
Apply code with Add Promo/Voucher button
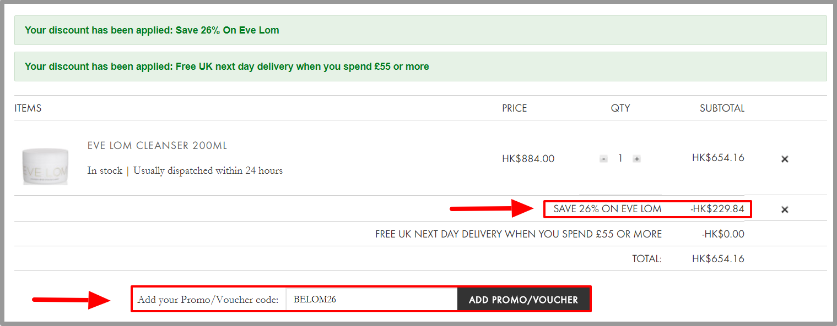[523, 300]
